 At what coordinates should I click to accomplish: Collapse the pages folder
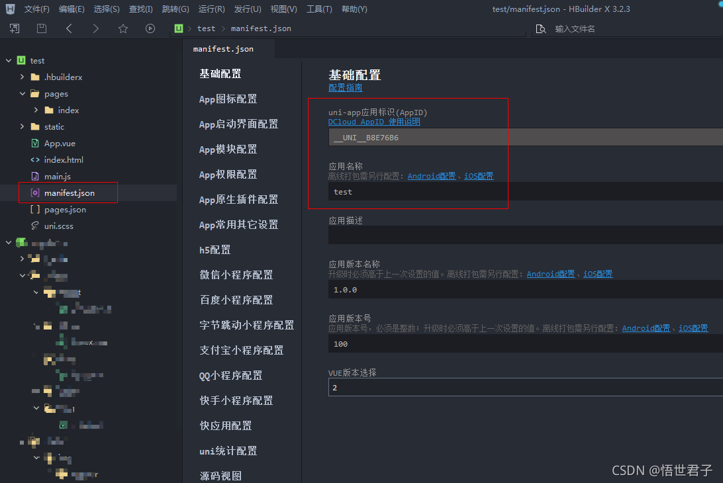pyautogui.click(x=22, y=93)
